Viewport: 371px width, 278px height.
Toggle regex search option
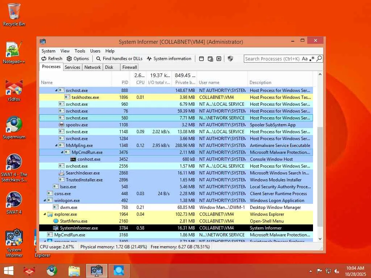[x=312, y=59]
